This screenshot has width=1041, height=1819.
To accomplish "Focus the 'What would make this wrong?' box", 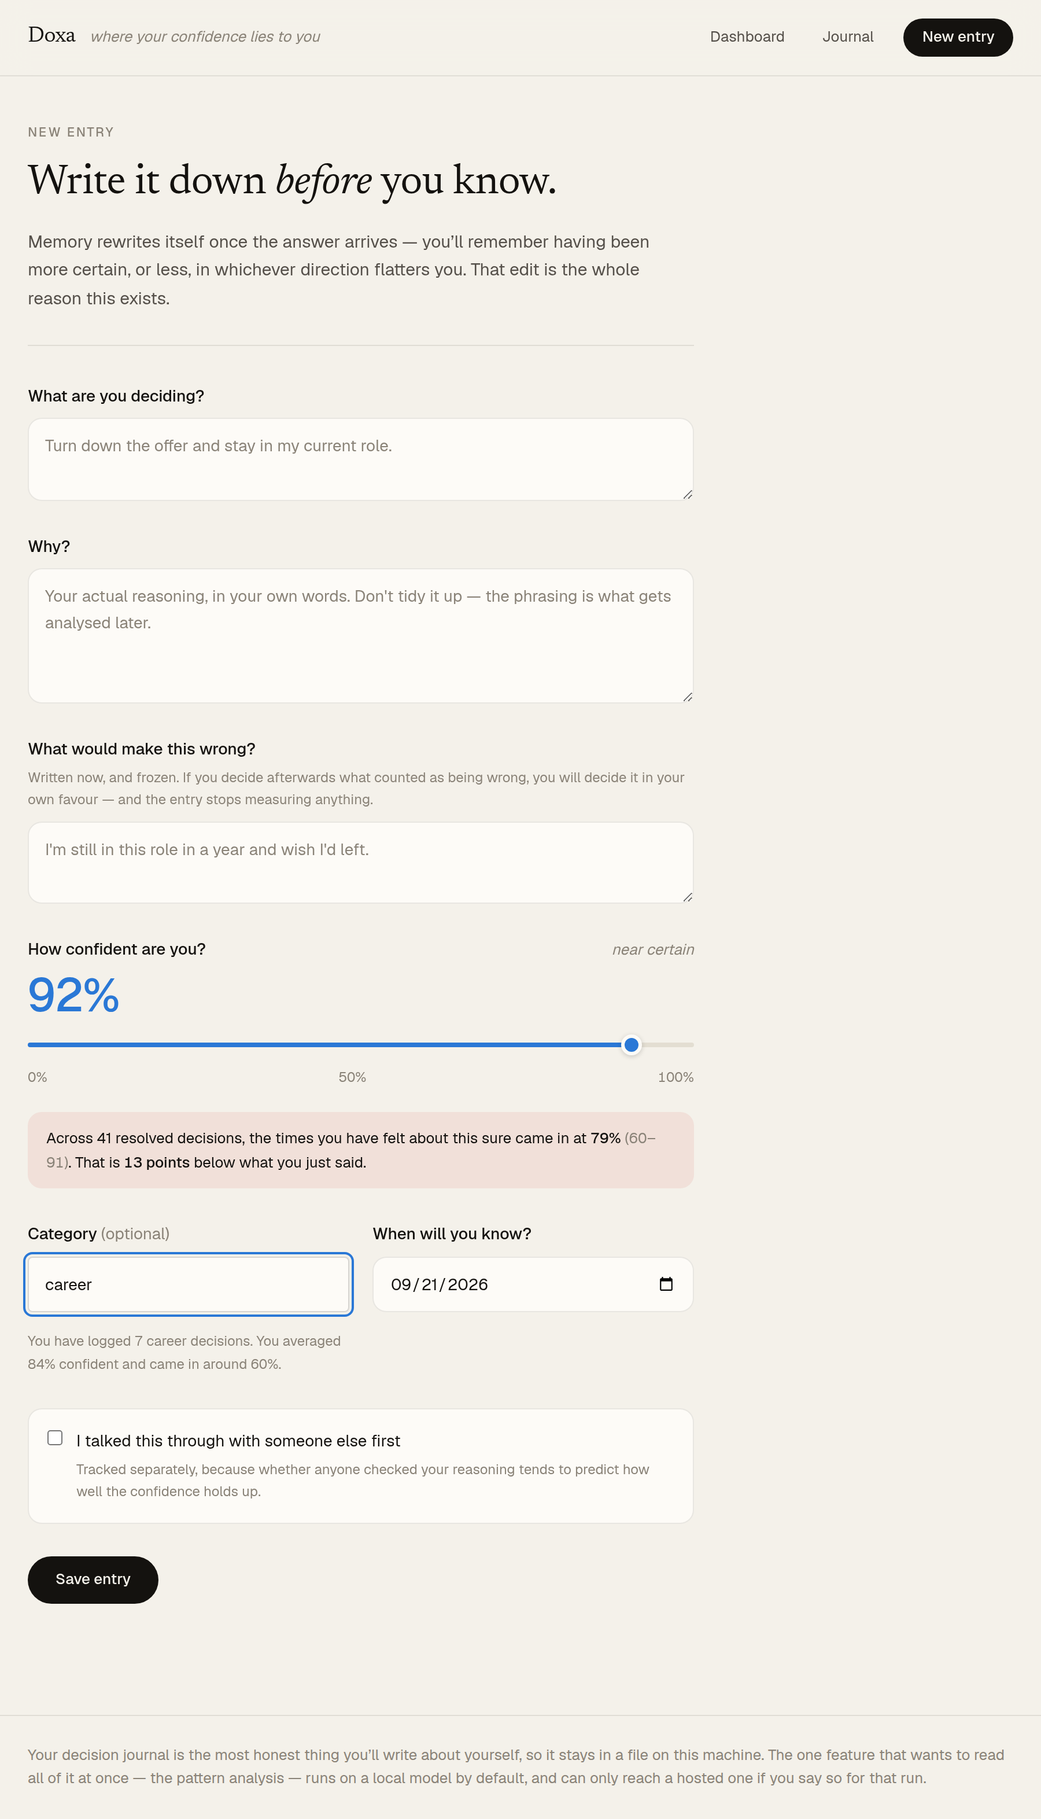I will 360,862.
